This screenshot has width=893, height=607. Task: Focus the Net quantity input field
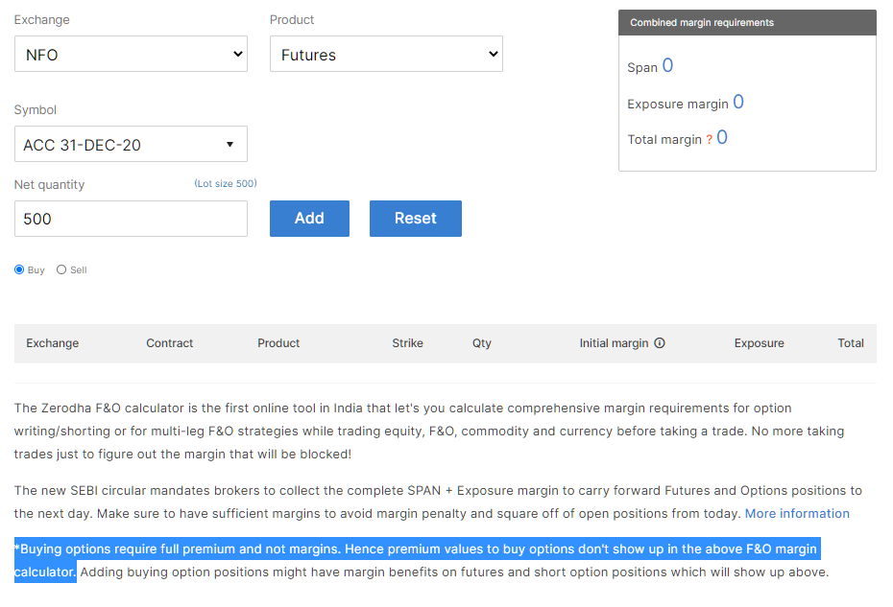[x=131, y=219]
